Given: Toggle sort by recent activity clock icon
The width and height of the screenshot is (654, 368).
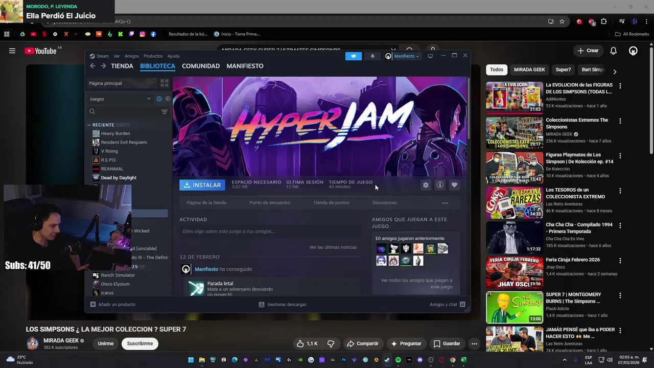Looking at the screenshot, I should click(x=159, y=99).
